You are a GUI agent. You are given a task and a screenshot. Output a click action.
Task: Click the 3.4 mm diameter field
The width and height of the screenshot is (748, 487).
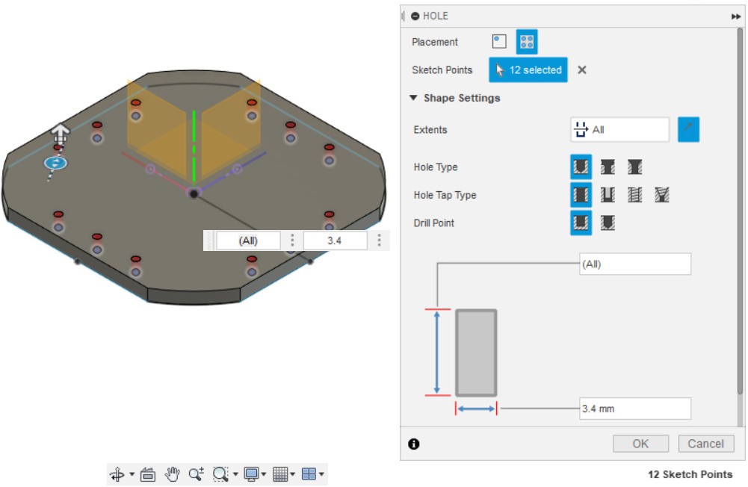(634, 409)
